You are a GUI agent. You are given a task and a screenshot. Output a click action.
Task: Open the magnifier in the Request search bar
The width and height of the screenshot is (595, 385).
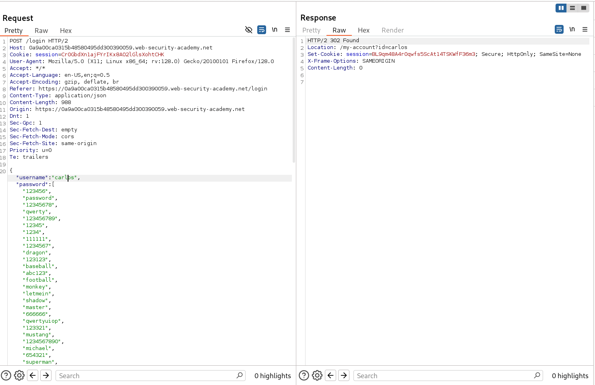240,375
